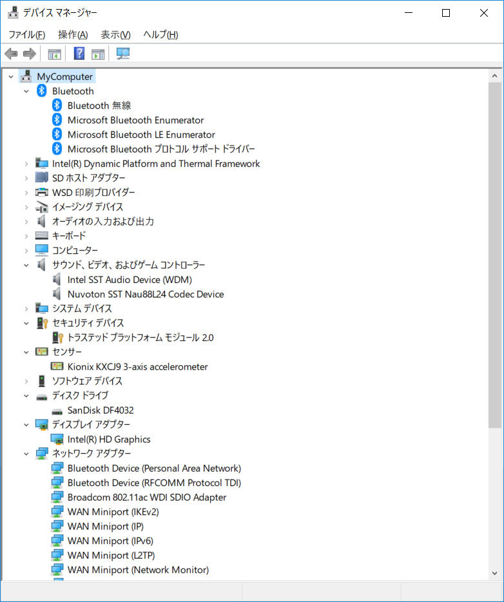Open the 表示(V) menu

click(x=115, y=35)
